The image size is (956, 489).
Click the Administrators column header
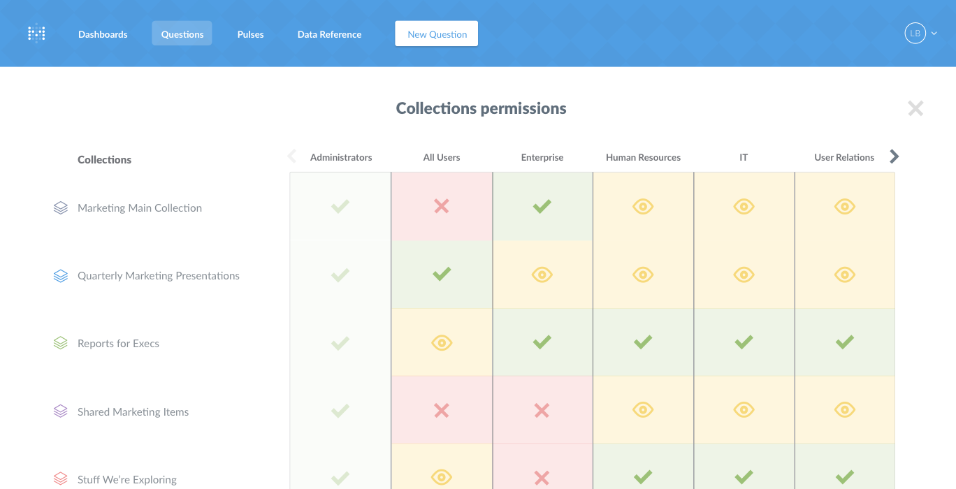point(341,157)
